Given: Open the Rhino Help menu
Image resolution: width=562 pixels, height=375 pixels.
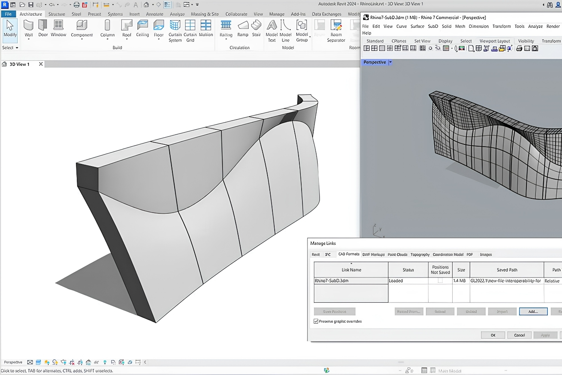Looking at the screenshot, I should point(366,33).
